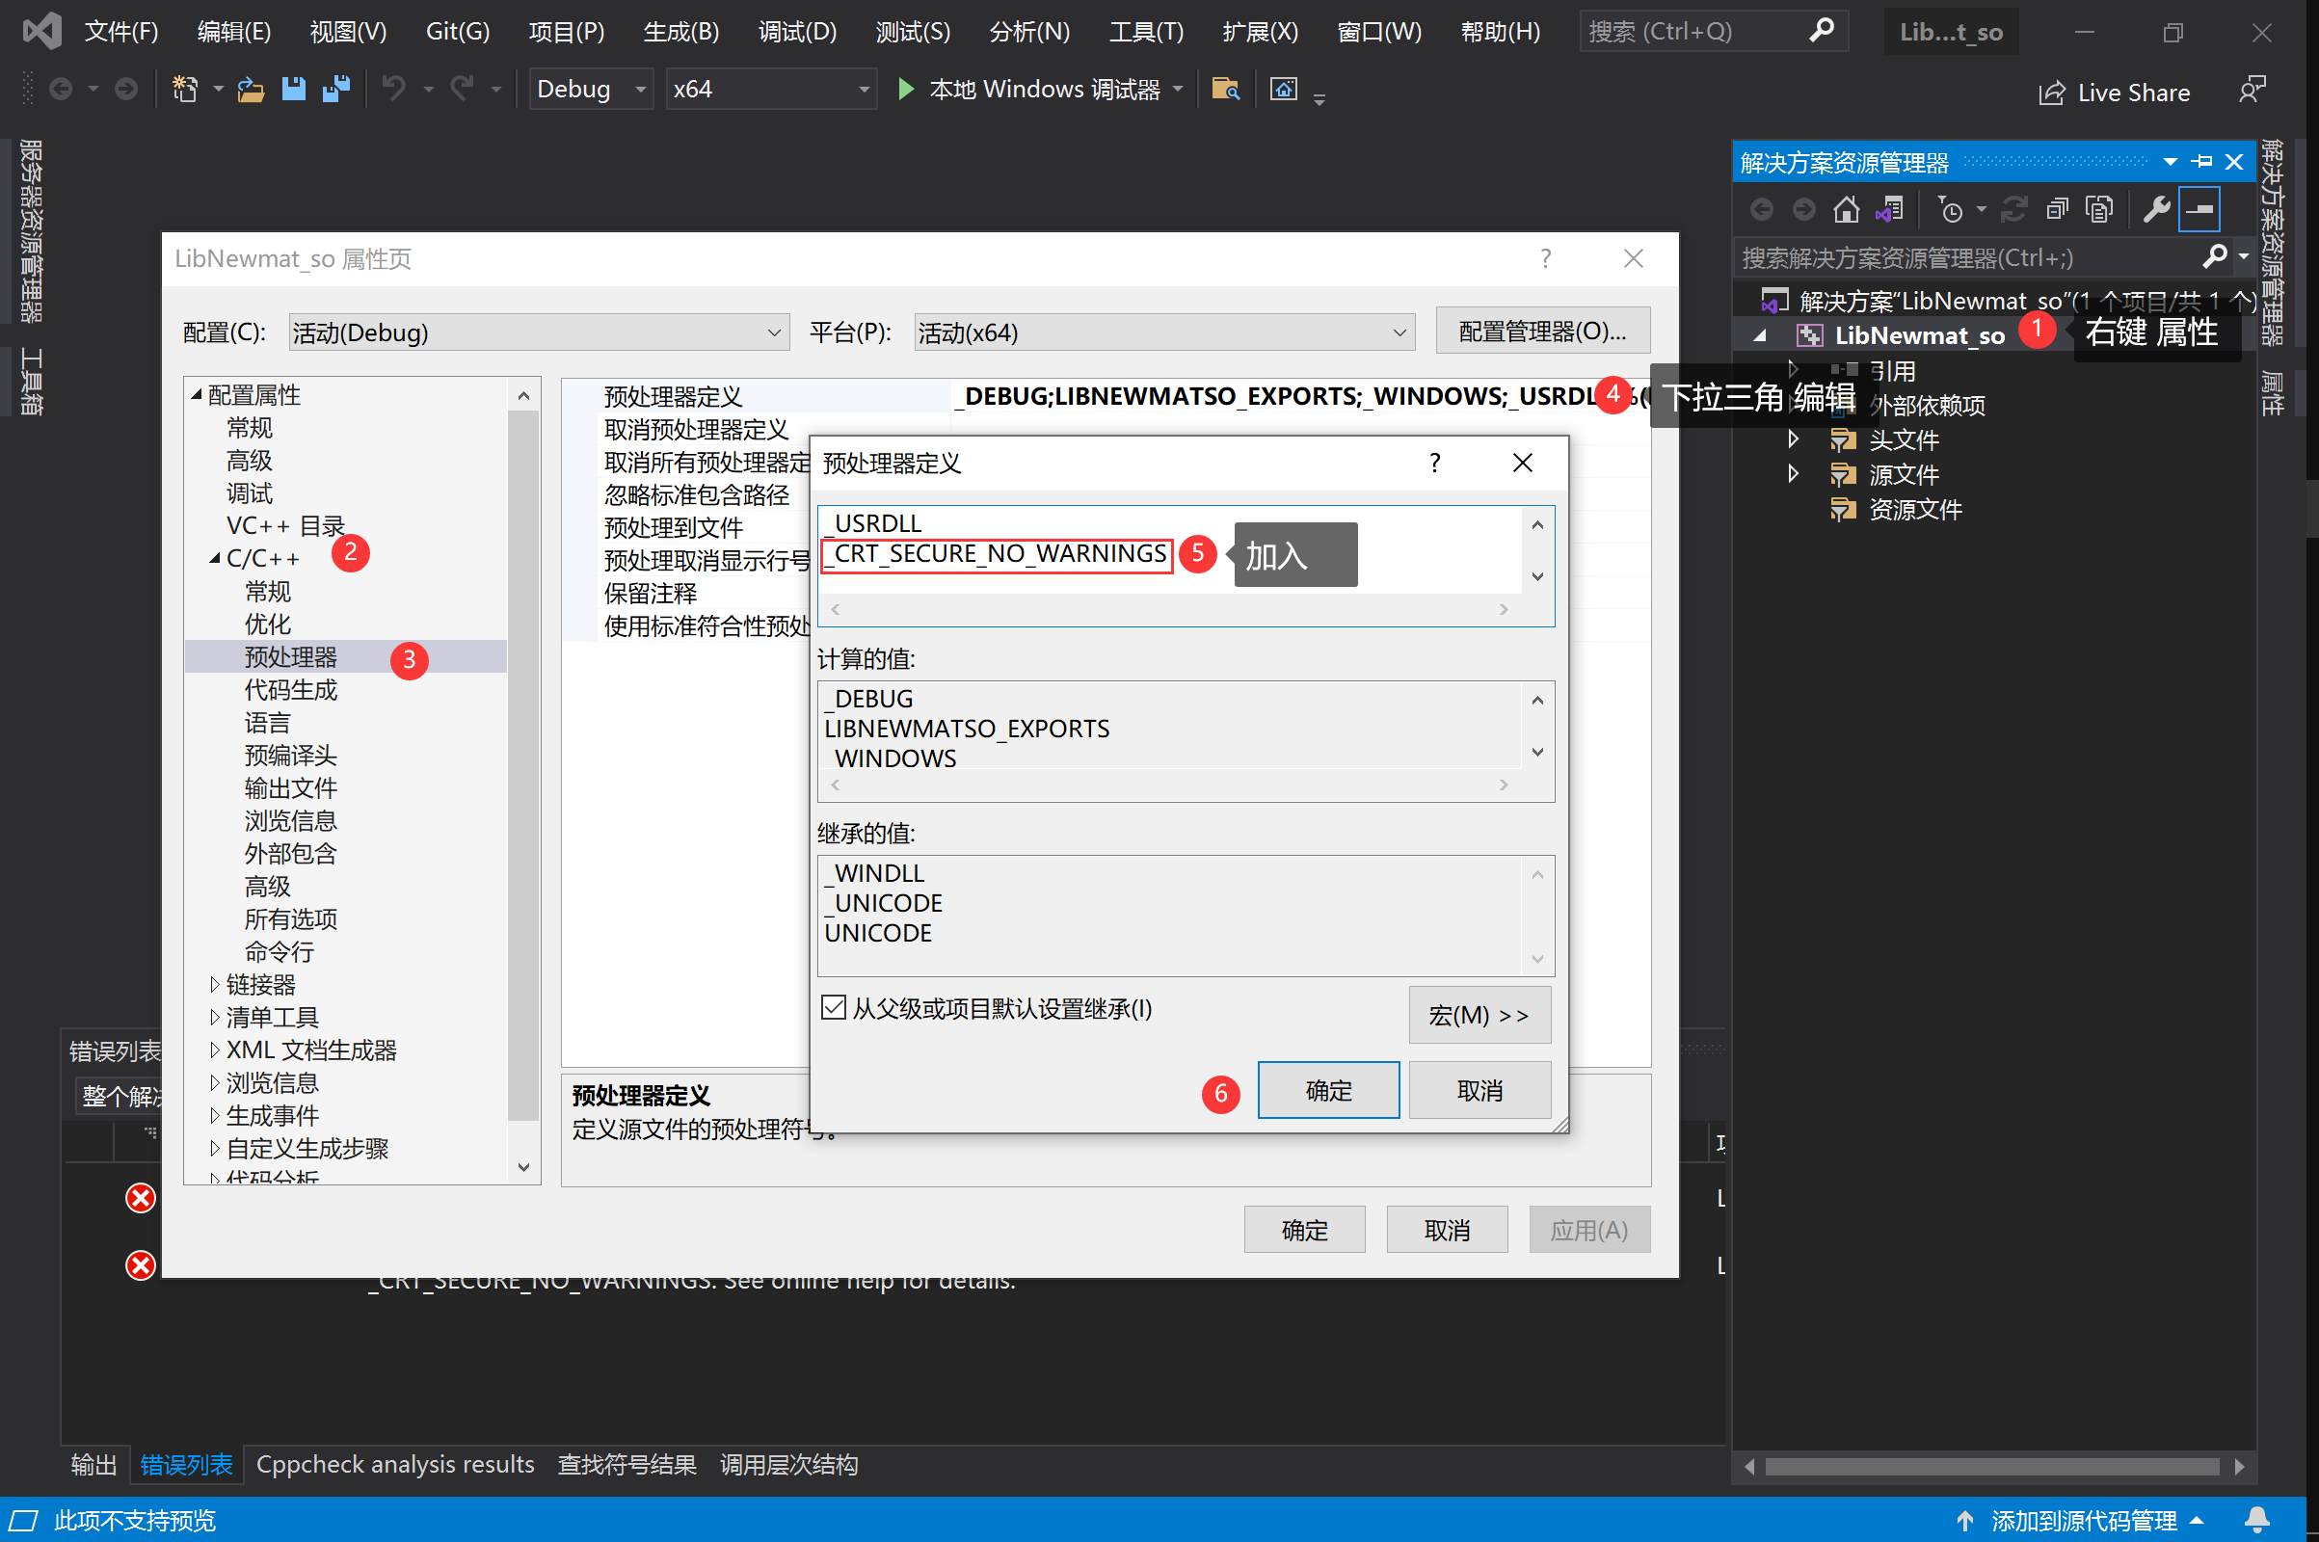Click the Solution Explorer horizontal scrollbar

[x=1991, y=1466]
